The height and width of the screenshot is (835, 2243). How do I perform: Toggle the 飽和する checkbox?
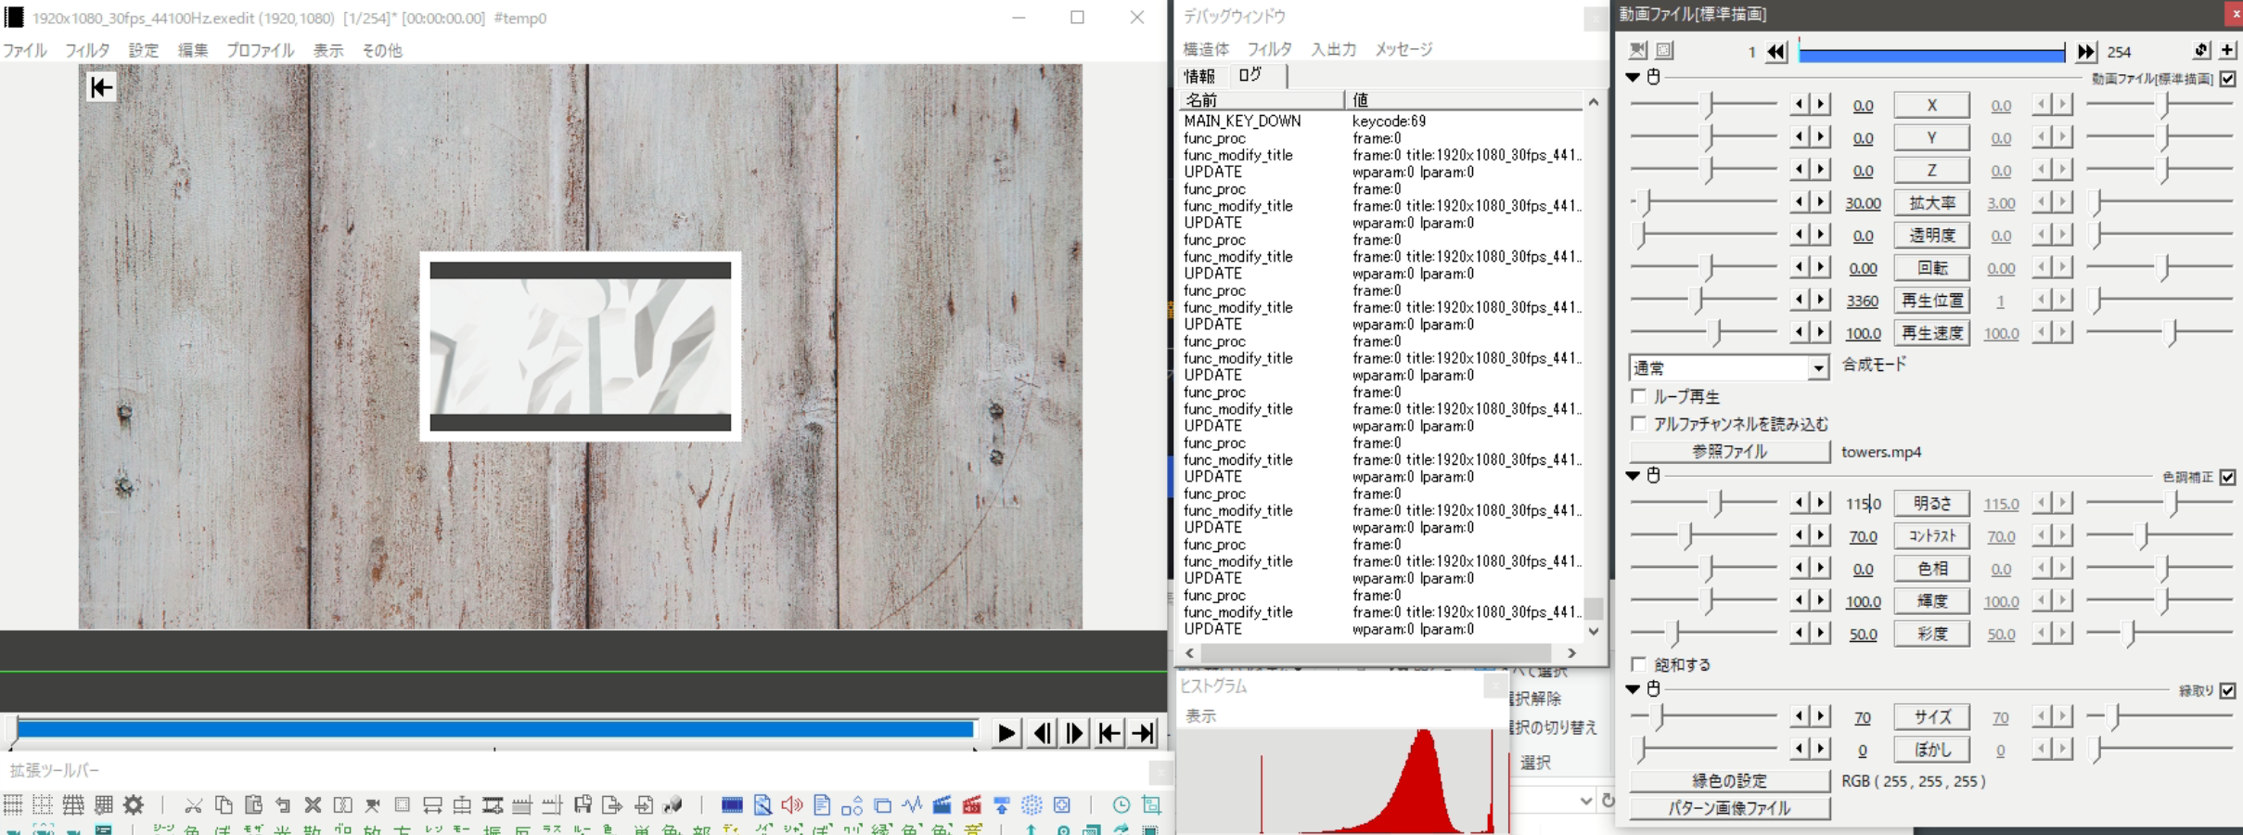click(1639, 664)
